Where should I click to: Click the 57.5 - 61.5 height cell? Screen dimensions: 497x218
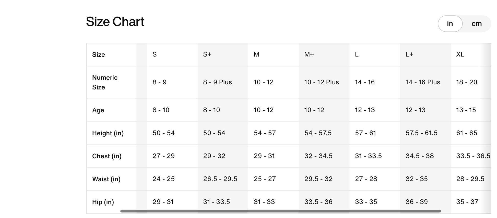pyautogui.click(x=421, y=133)
